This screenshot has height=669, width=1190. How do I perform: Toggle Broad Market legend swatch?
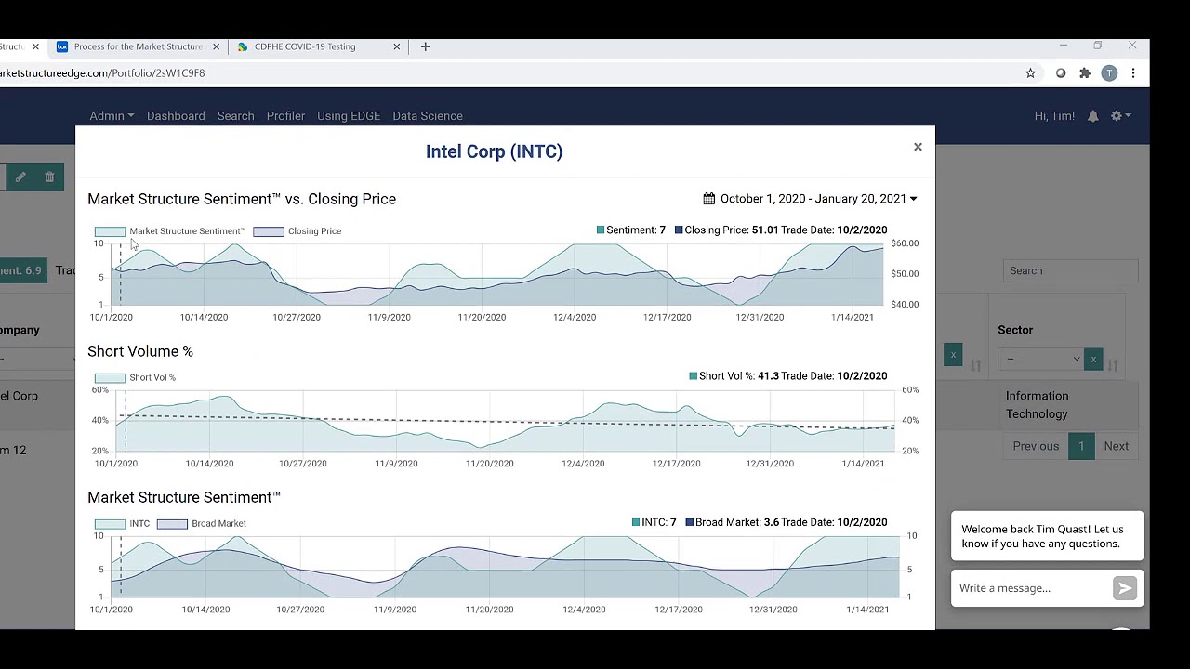[172, 523]
